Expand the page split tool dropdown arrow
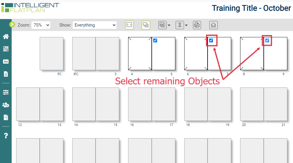Viewport: 293px width, 163px height. 186,25
